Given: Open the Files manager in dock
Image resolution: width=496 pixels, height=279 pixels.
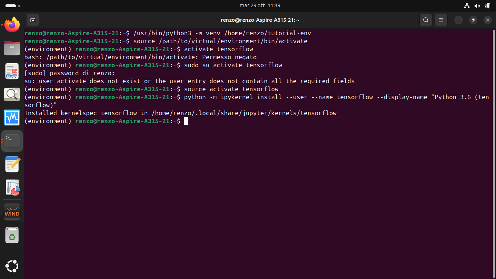Looking at the screenshot, I should tap(12, 48).
